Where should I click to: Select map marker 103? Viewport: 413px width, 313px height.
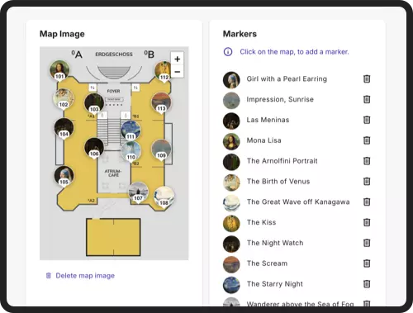[94, 103]
